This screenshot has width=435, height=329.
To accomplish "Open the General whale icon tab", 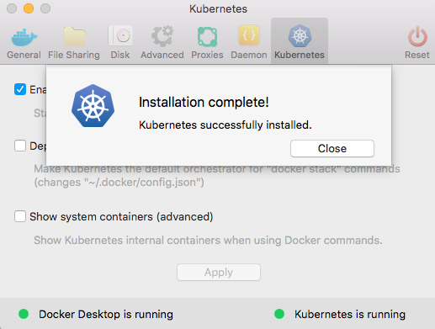I will (24, 37).
